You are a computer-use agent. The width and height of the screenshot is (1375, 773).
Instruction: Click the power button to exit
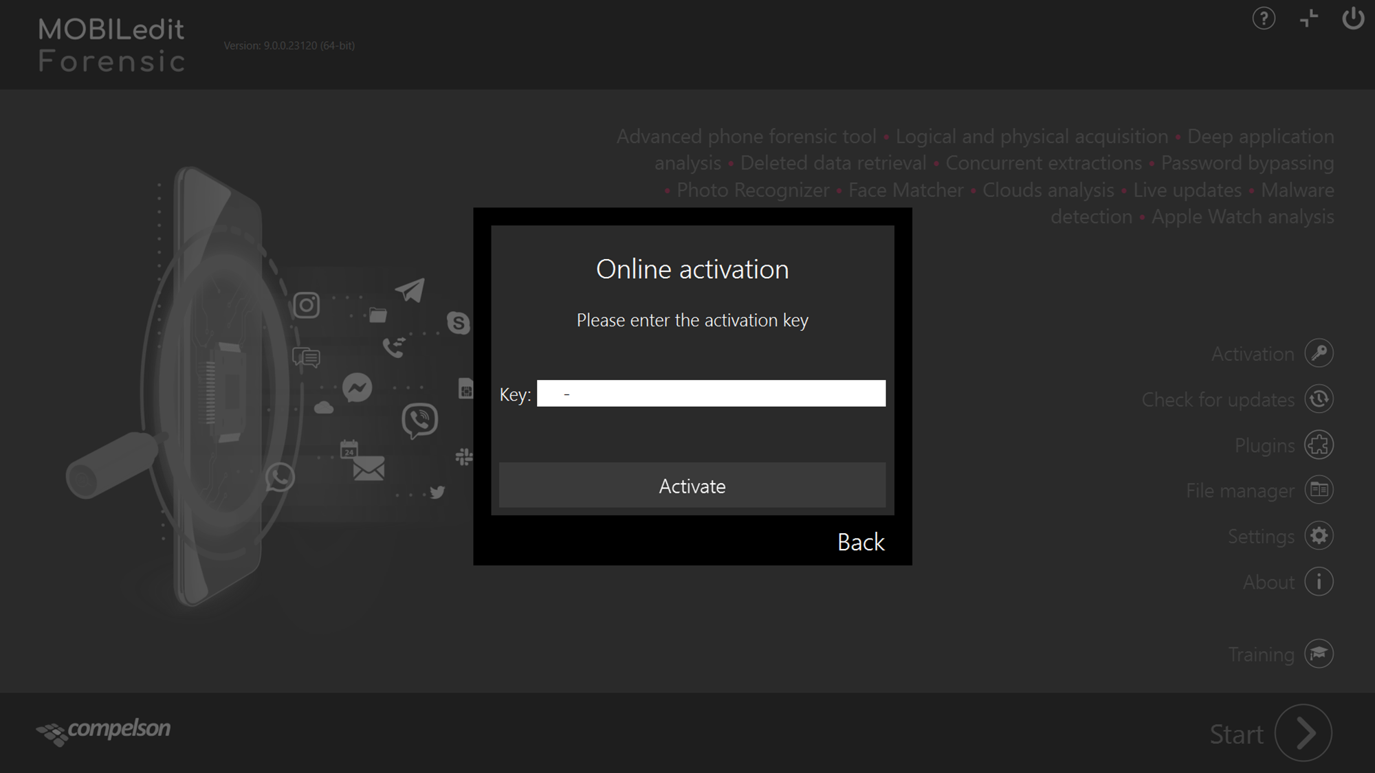coord(1352,20)
